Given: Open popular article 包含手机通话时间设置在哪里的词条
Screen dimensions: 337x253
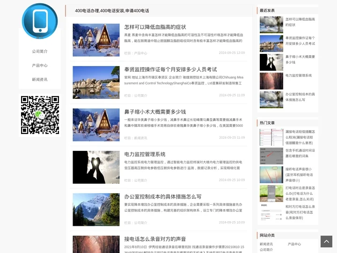Looking at the screenshot, I should click(300, 153).
